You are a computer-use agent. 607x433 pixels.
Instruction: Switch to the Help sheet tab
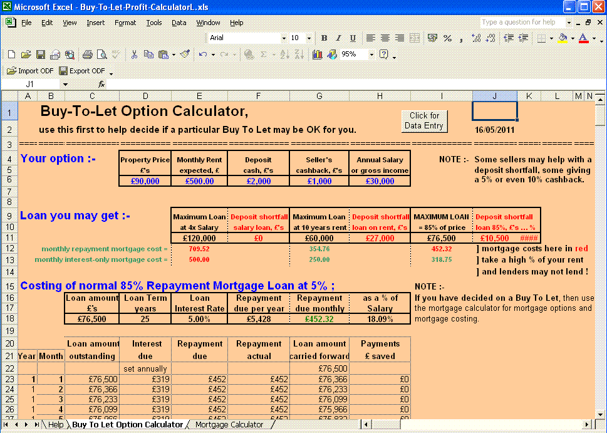[55, 424]
